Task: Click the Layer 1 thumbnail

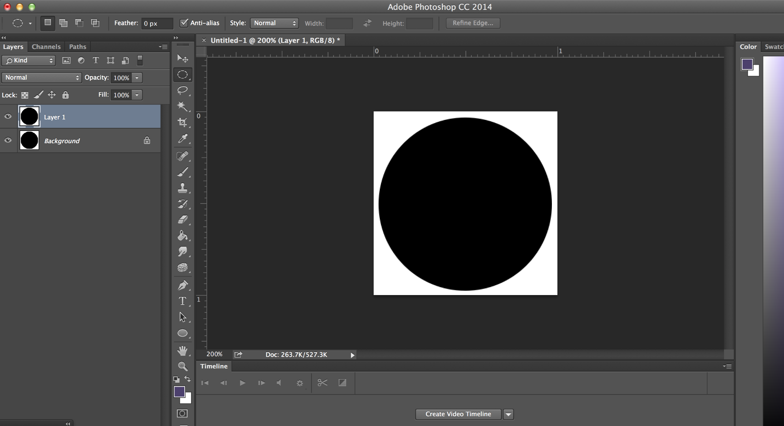Action: pyautogui.click(x=29, y=116)
